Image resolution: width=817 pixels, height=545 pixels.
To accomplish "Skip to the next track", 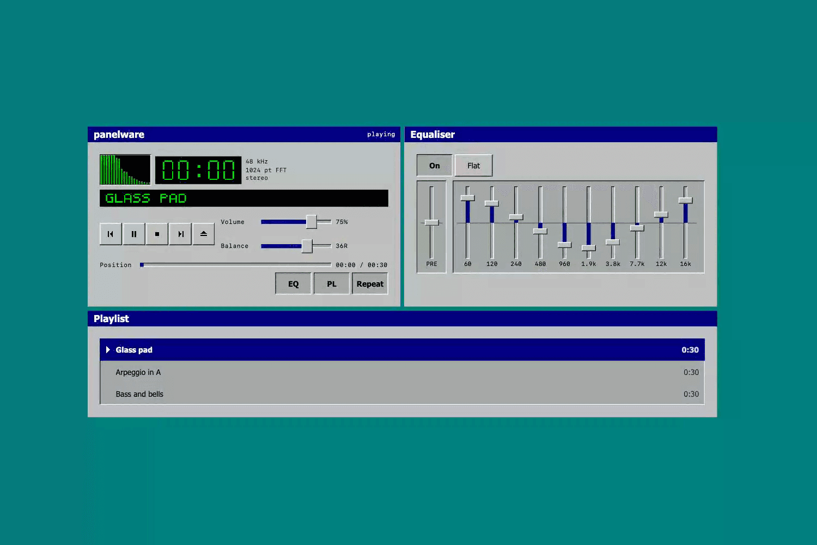I will 180,234.
